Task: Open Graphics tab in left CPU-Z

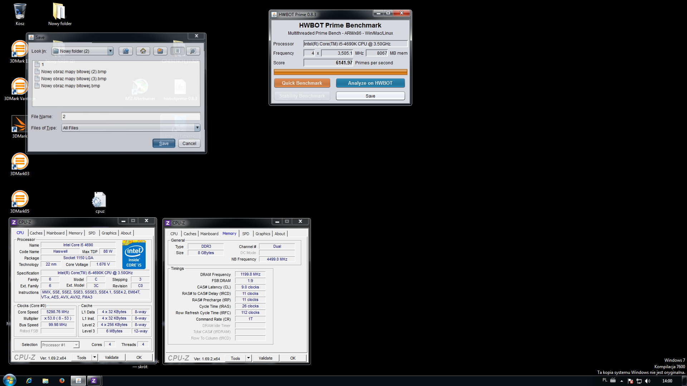Action: 109,233
